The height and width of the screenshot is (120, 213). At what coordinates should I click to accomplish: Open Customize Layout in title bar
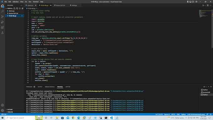[x=196, y=2]
